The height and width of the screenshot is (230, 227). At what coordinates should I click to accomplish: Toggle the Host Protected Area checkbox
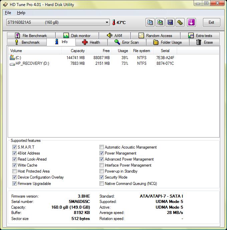point(14,171)
